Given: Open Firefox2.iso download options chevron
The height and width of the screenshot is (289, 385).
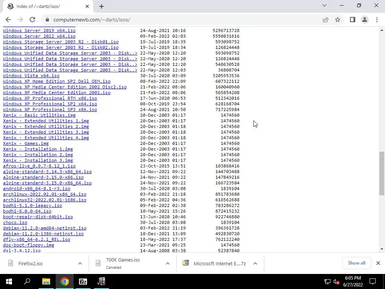Looking at the screenshot, I should coord(80,263).
